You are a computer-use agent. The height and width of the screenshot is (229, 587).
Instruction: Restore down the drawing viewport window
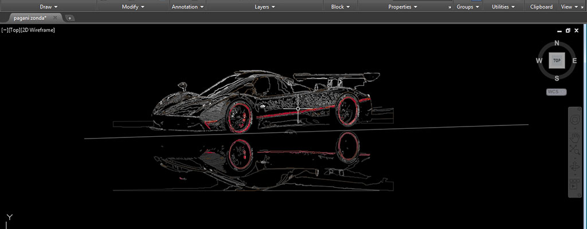568,31
